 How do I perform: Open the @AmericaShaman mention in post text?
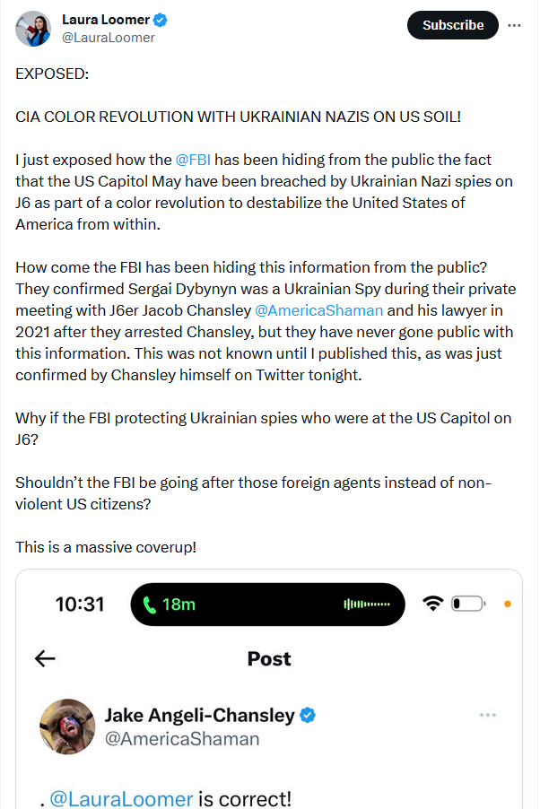pos(318,310)
